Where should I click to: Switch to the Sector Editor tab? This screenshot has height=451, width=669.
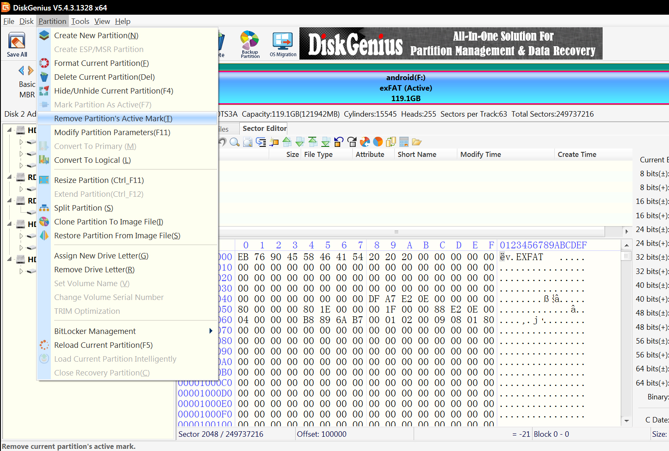tap(264, 128)
